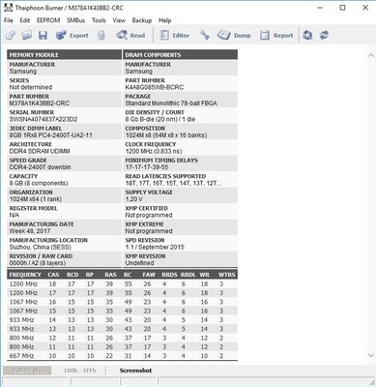Click the refresh arrows toolbar icon
Screen dimensions: 376x387
pyautogui.click(x=324, y=35)
